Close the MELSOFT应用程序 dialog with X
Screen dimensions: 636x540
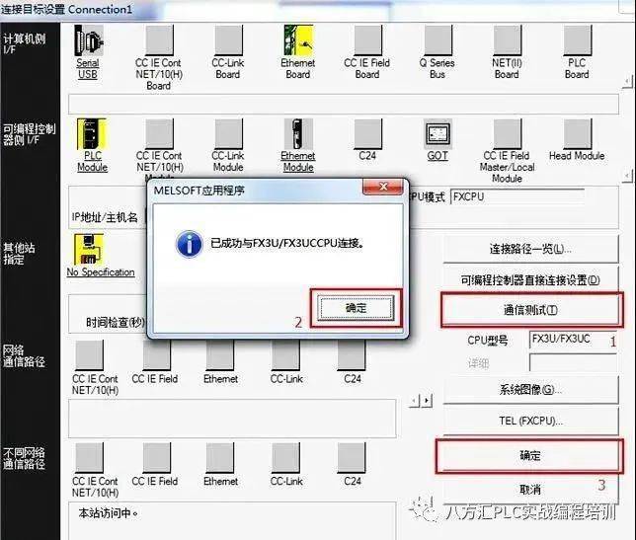(383, 187)
